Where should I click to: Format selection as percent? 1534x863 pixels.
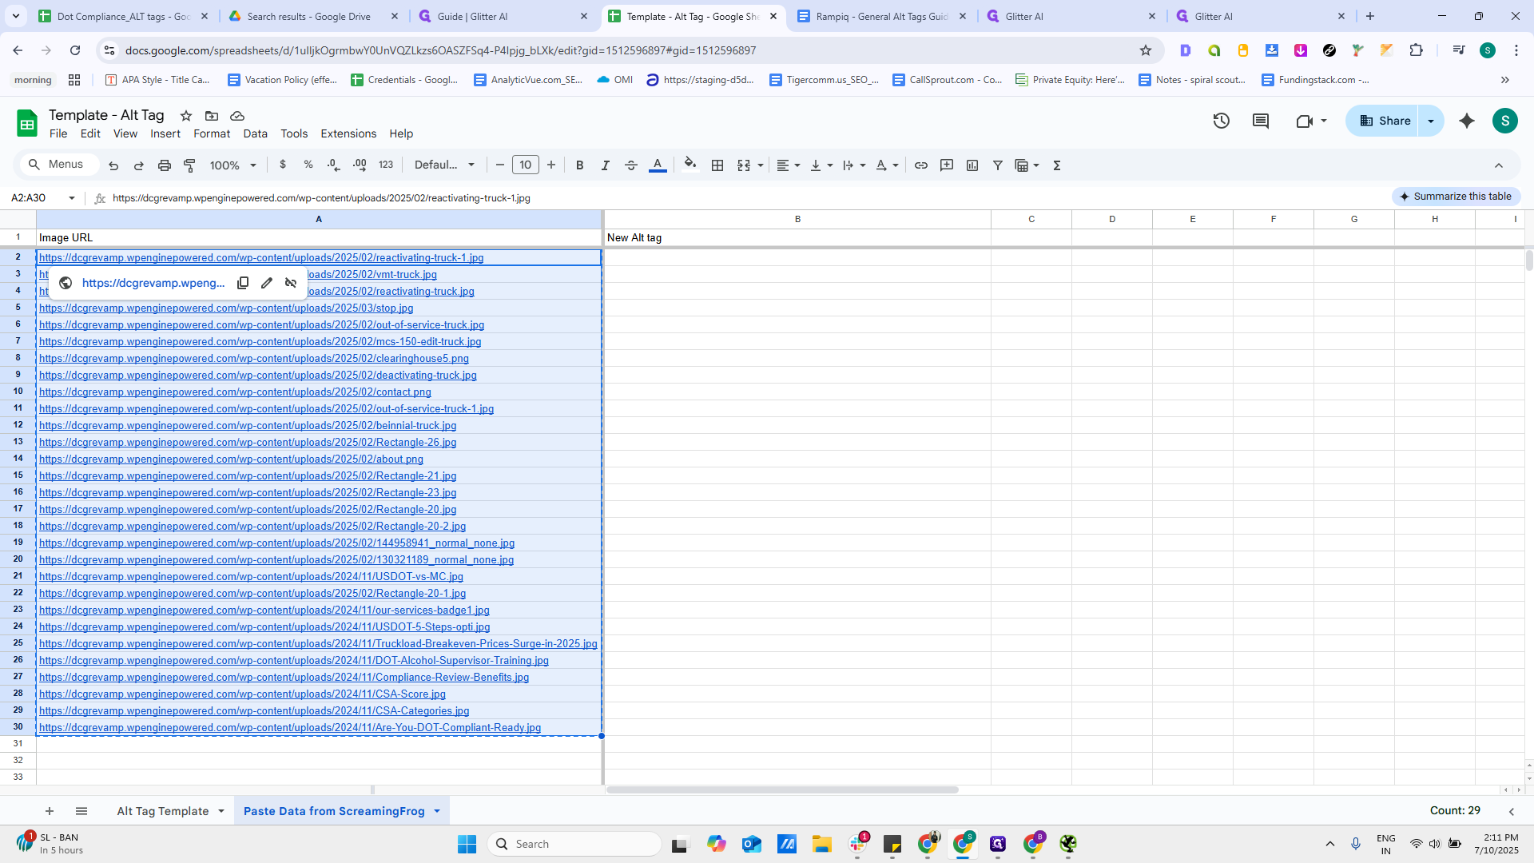tap(308, 165)
